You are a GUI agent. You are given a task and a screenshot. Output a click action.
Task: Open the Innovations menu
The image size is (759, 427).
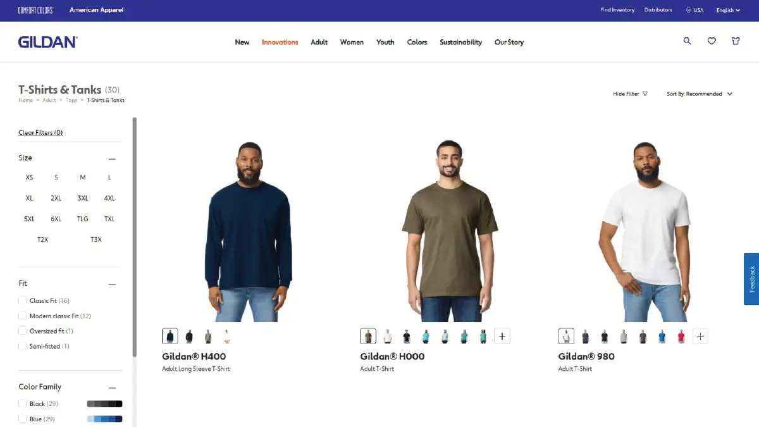coord(280,42)
